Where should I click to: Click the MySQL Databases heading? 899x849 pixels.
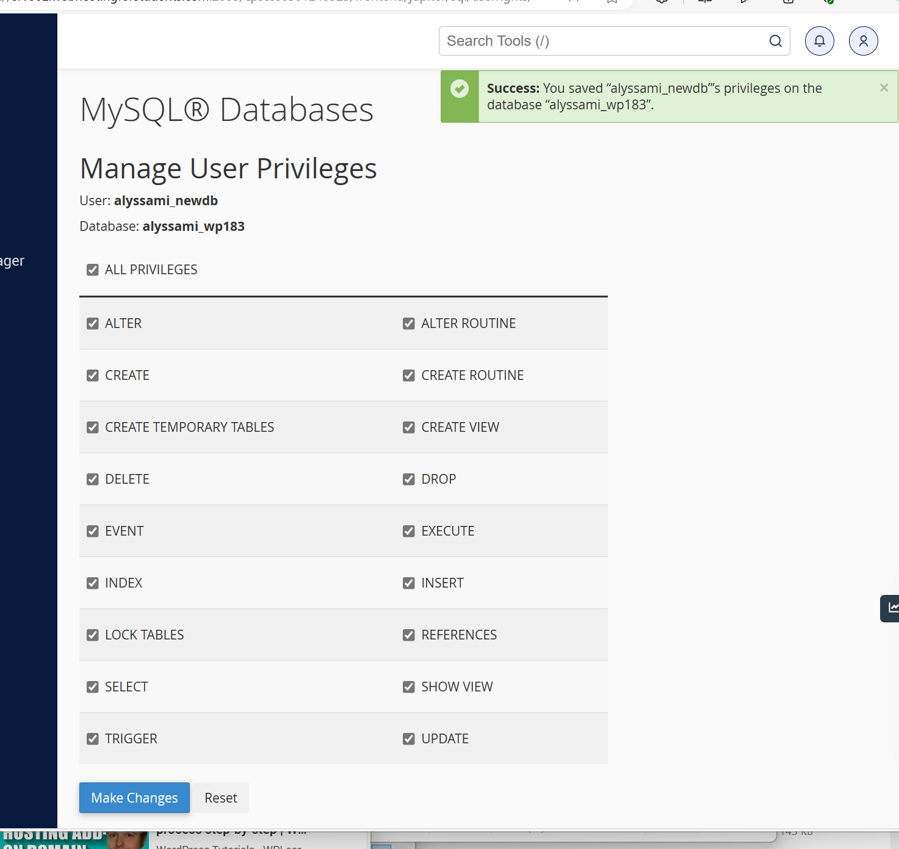[x=226, y=110]
